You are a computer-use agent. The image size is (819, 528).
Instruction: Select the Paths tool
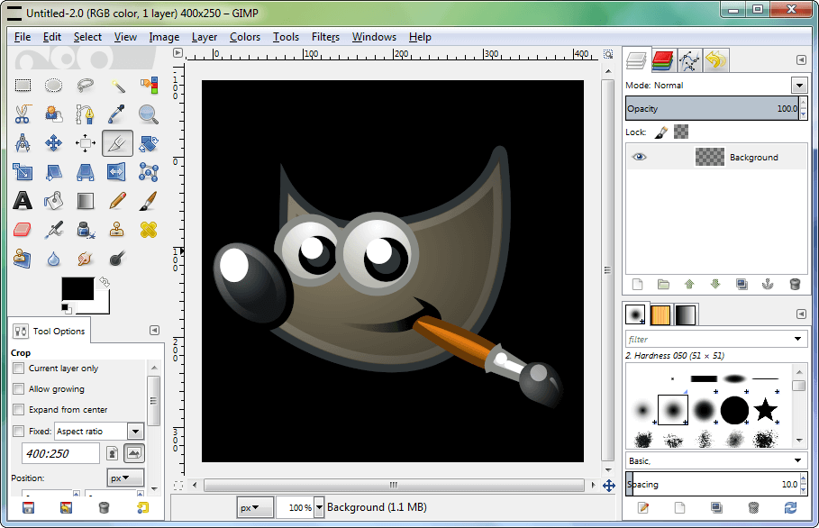pos(85,114)
